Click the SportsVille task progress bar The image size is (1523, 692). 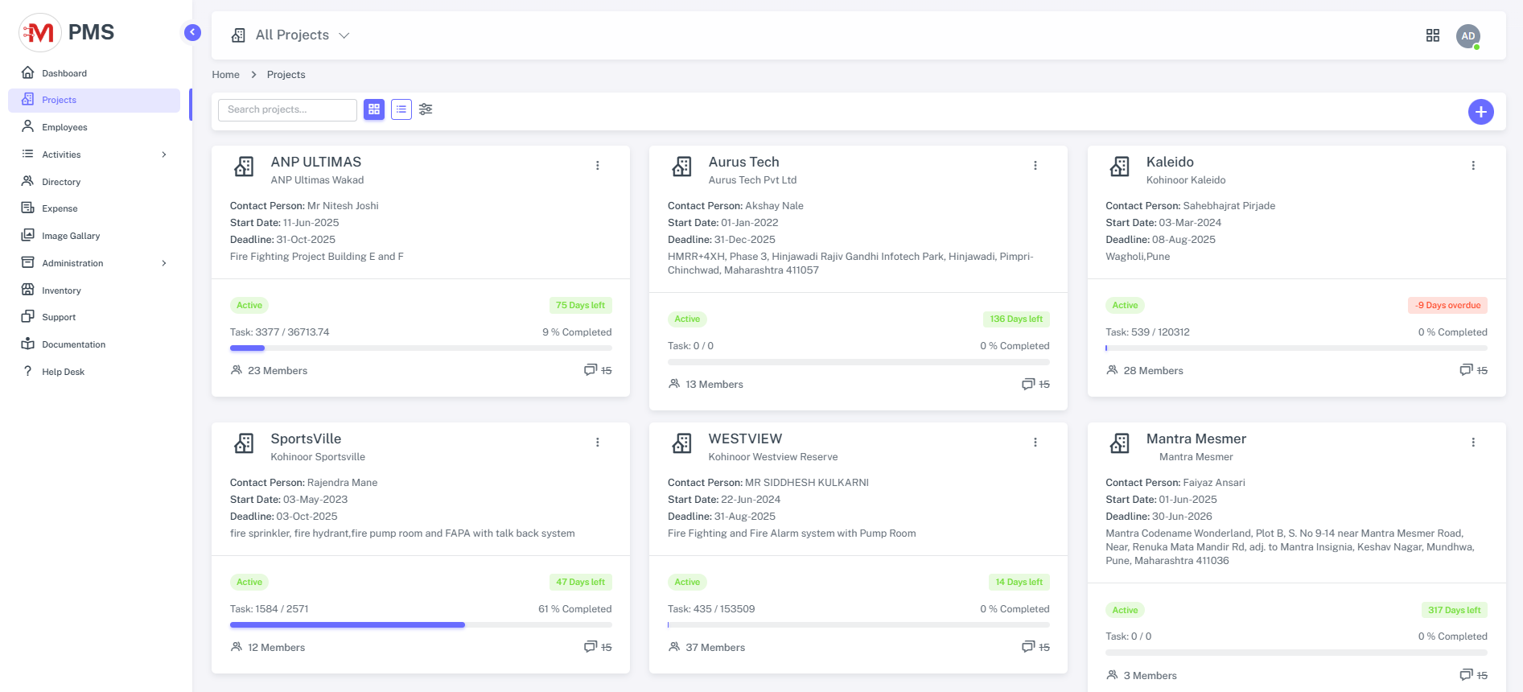420,625
